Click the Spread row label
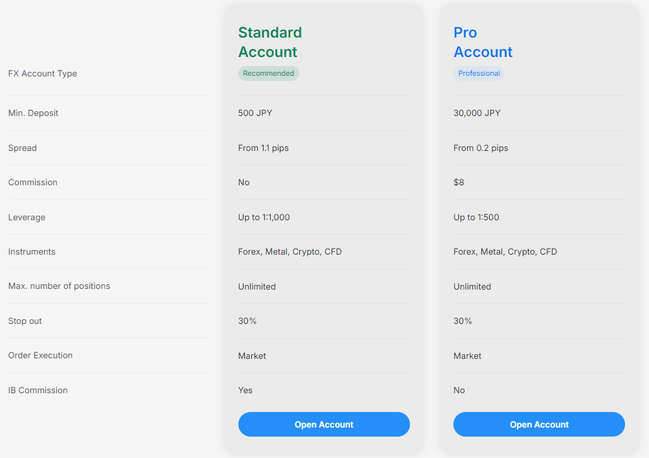 click(23, 148)
